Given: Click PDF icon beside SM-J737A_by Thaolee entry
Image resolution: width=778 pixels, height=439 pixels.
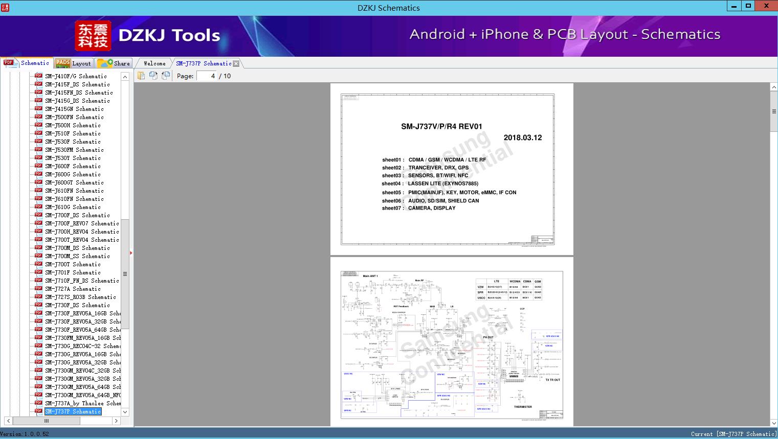Looking at the screenshot, I should (x=38, y=403).
